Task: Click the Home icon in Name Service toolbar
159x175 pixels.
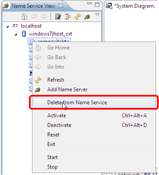Action: 24,16
